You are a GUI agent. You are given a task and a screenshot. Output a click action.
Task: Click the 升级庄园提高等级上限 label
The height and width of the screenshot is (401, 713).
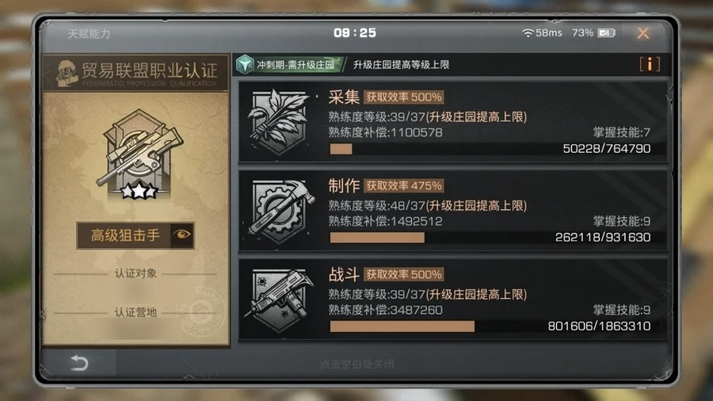401,64
